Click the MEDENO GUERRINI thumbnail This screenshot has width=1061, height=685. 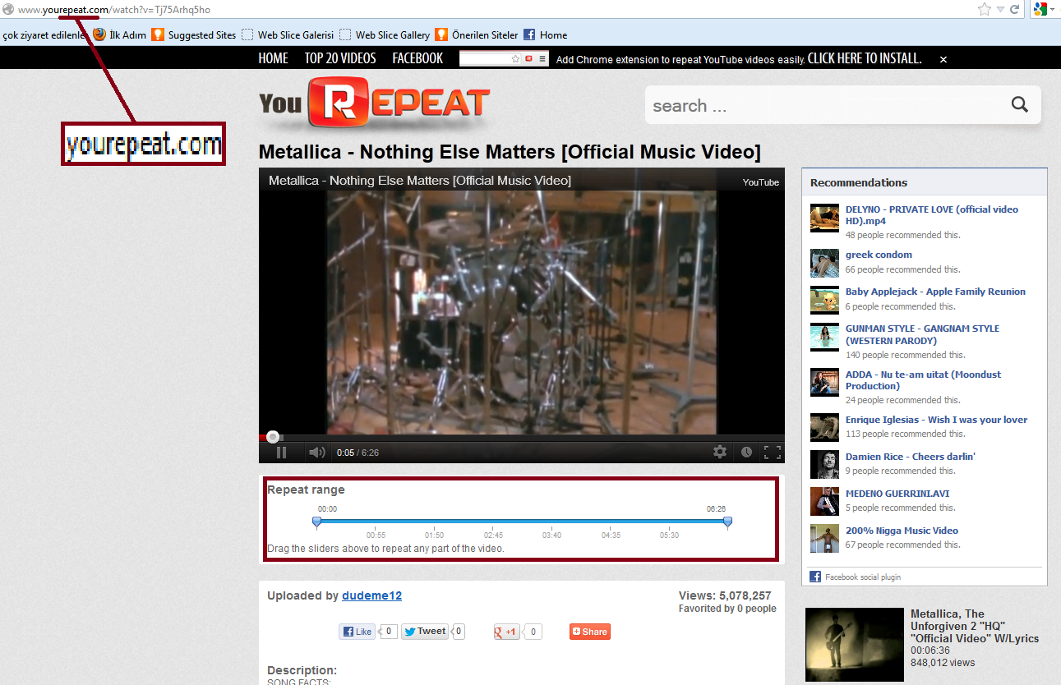tap(824, 502)
